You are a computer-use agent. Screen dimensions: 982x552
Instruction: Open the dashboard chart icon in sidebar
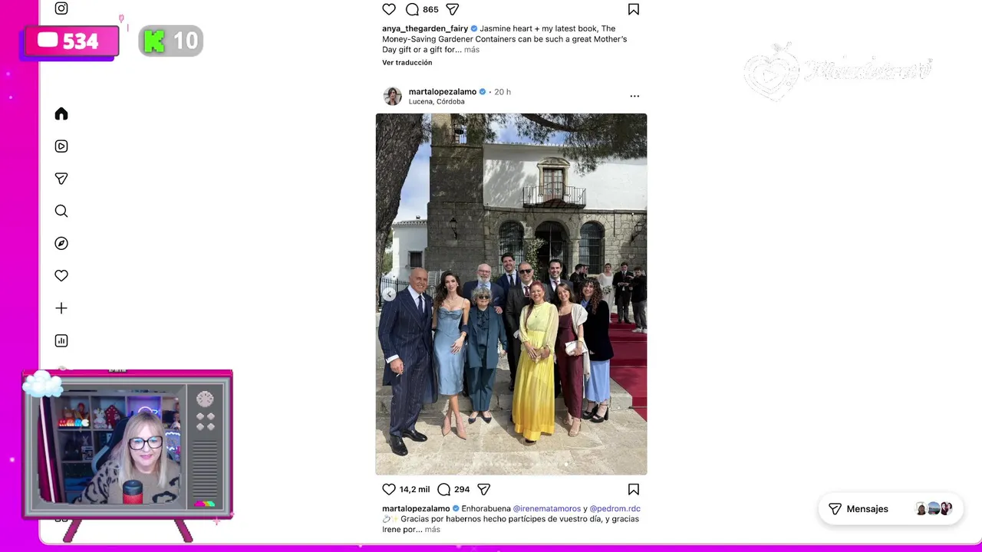pos(61,341)
